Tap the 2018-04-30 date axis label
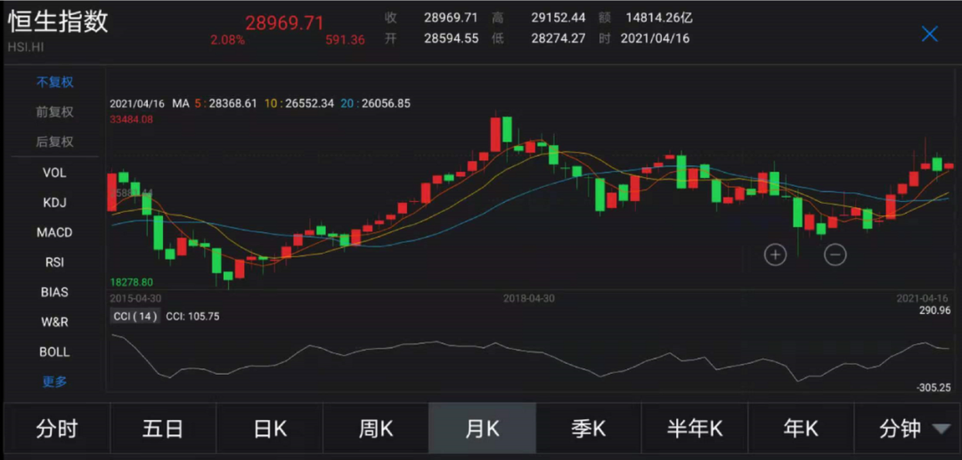 point(529,298)
